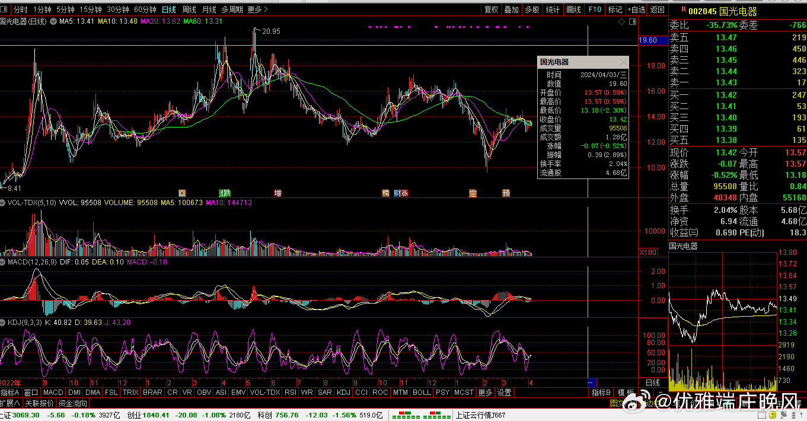Select the 15分钟 period
The height and width of the screenshot is (421, 807).
click(x=91, y=9)
